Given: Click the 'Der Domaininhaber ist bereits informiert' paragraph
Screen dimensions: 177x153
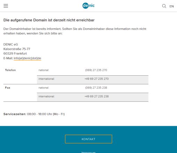Looking at the screenshot, I should tap(75, 31).
